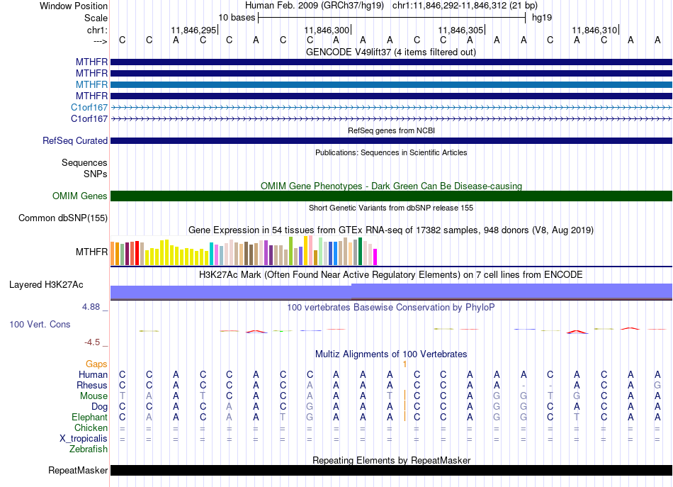
Task: Click the 4.88 conservation scale value
Action: (91, 307)
